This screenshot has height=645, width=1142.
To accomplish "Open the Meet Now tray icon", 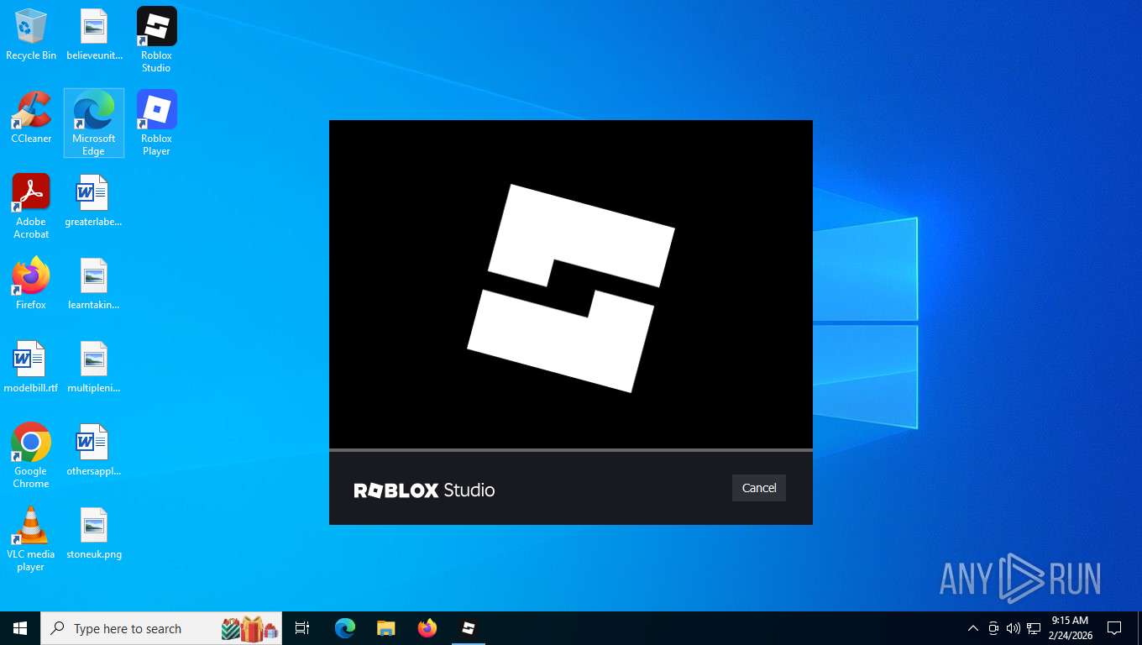I will (993, 628).
